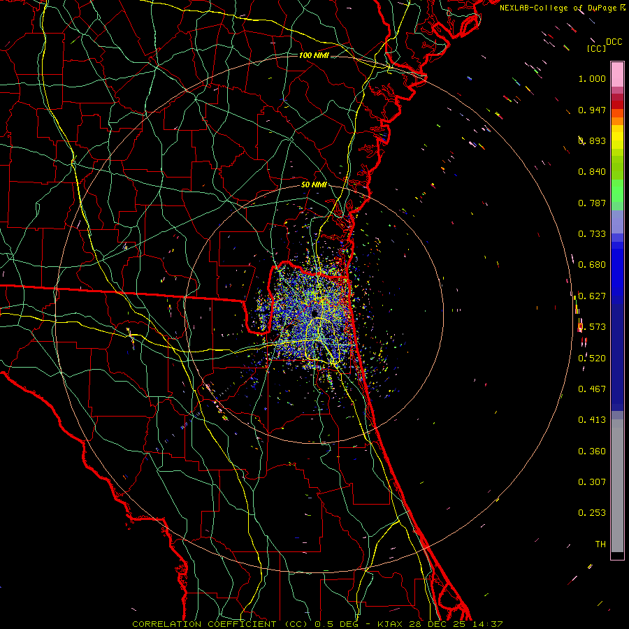The height and width of the screenshot is (629, 629).
Task: Click the 0.680 scale value
Action: coord(592,265)
